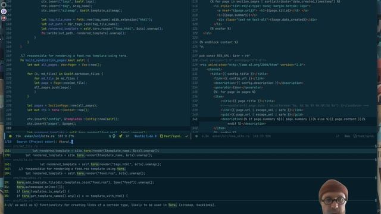The image size is (381, 214).
Task: Click the 183:0 37% position indicator
Action: [x=66, y=136]
